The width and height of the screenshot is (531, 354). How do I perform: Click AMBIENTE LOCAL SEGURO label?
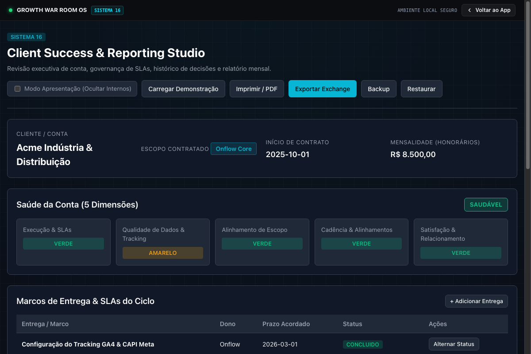coord(427,10)
